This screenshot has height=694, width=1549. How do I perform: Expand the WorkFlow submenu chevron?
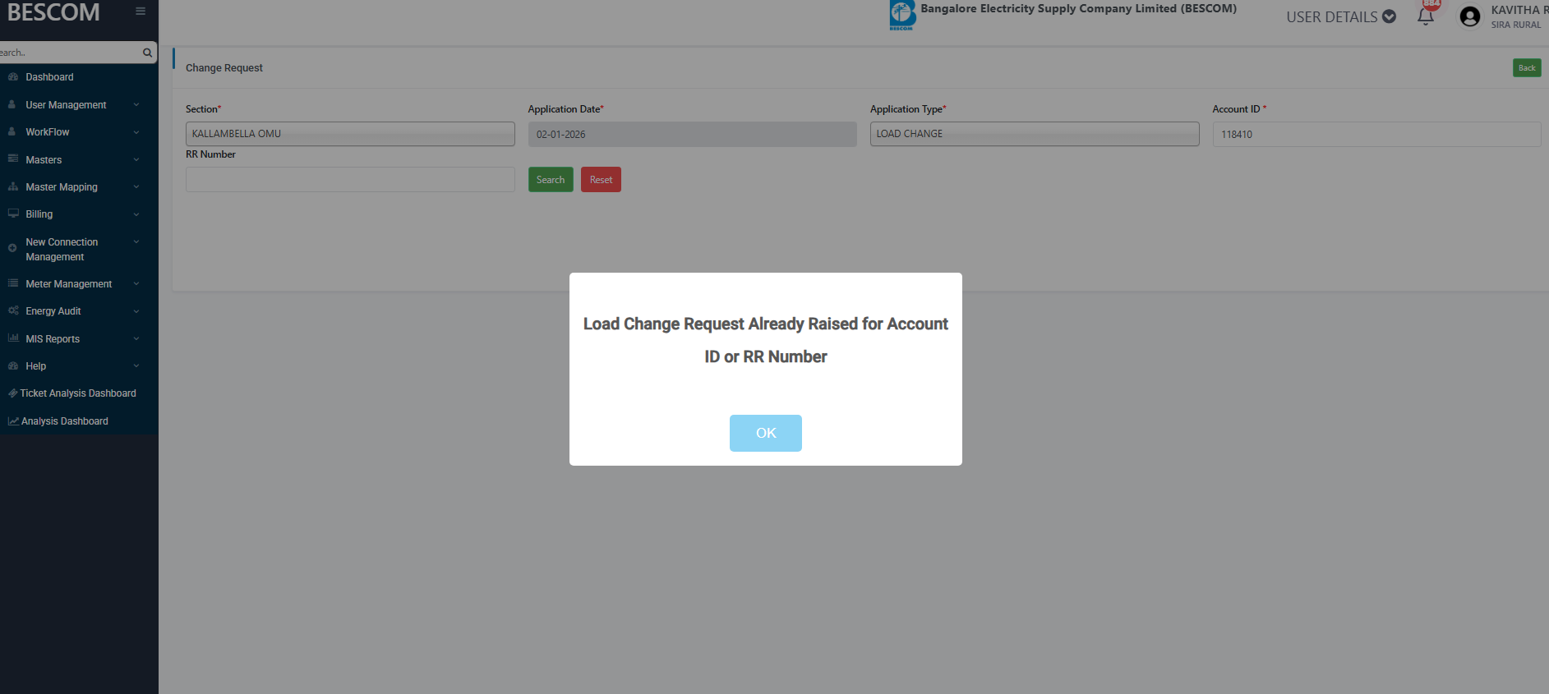click(x=136, y=132)
